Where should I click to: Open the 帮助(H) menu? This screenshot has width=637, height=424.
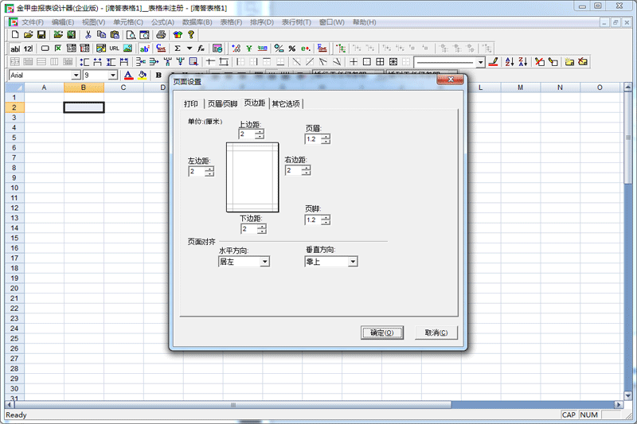[364, 22]
